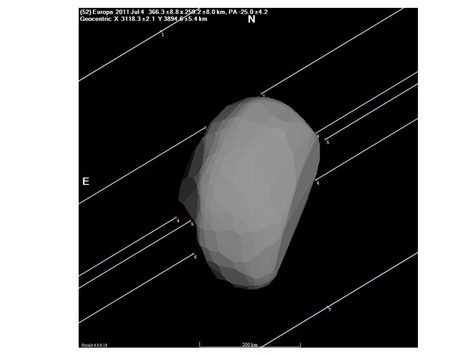Click the unlabeled red marker at asteroid's upper-left edge
This screenshot has width=472, height=354.
coord(206,128)
